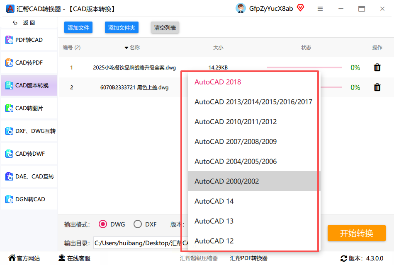
Task: Click the CAD版本转换 sidebar icon
Action: tap(9, 85)
